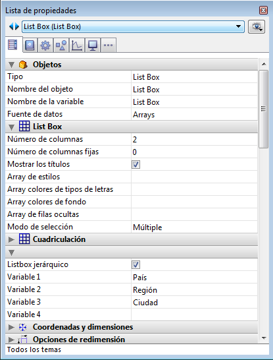Open the graph curve tab icon
This screenshot has height=360, width=273.
pos(77,45)
